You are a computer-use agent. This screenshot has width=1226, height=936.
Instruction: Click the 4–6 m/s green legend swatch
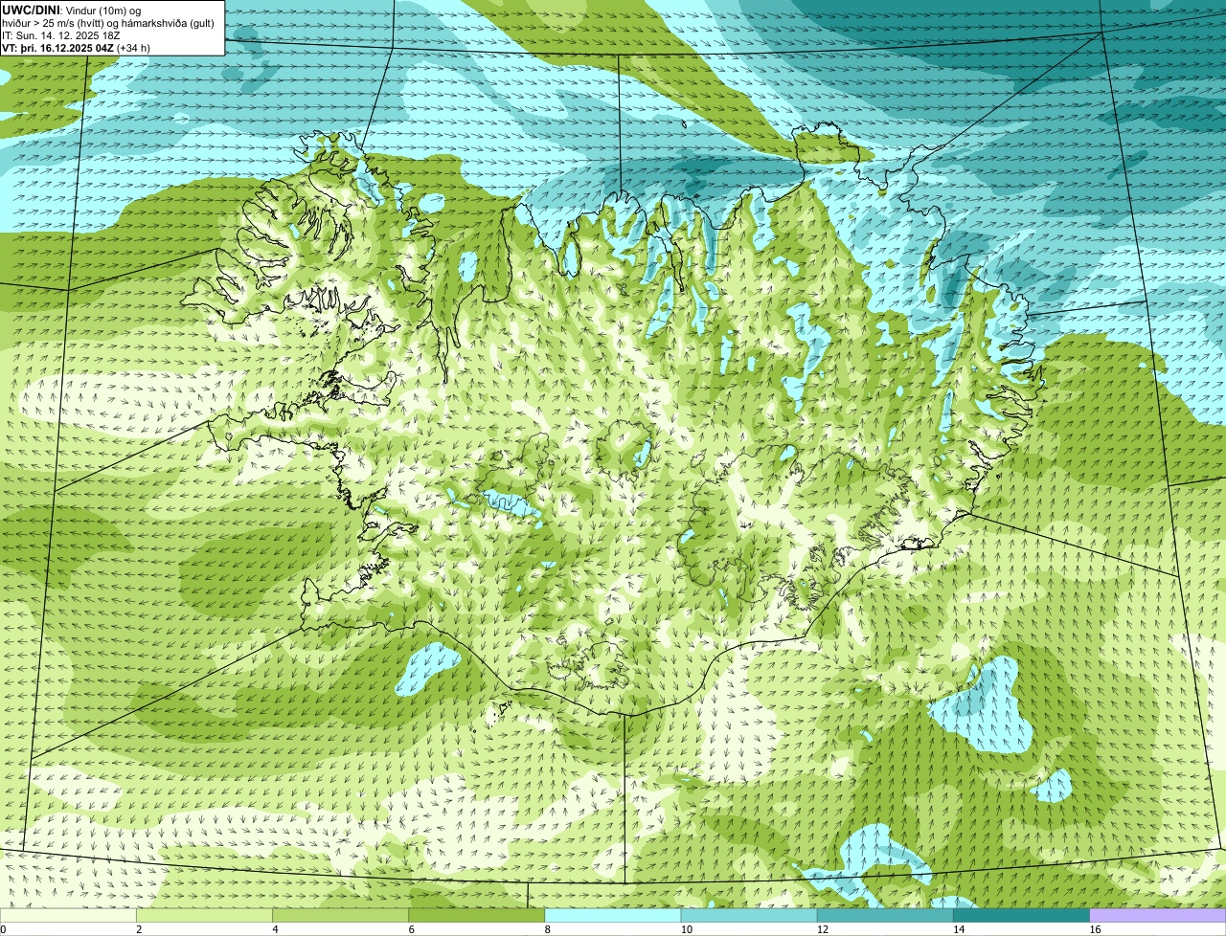point(341,916)
